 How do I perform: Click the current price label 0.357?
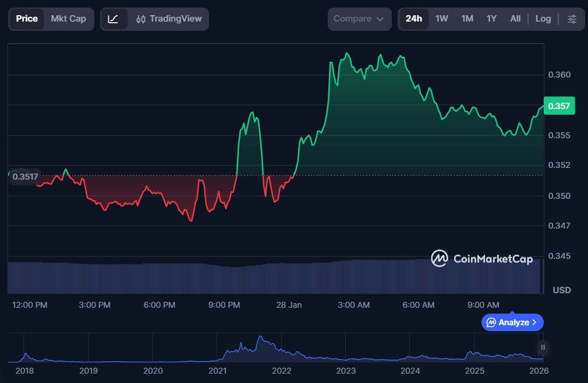pos(558,106)
